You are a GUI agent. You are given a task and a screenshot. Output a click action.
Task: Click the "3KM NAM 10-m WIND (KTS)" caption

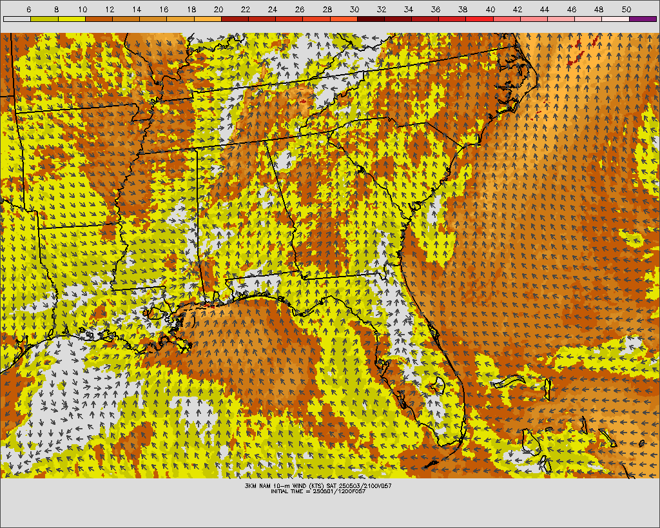[x=284, y=486]
